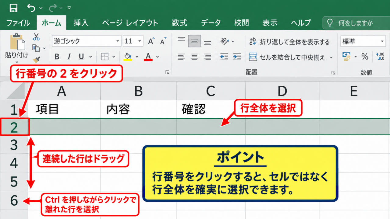Toggle Italic formatting
Viewport: 390px width, 219px height.
[x=69, y=57]
